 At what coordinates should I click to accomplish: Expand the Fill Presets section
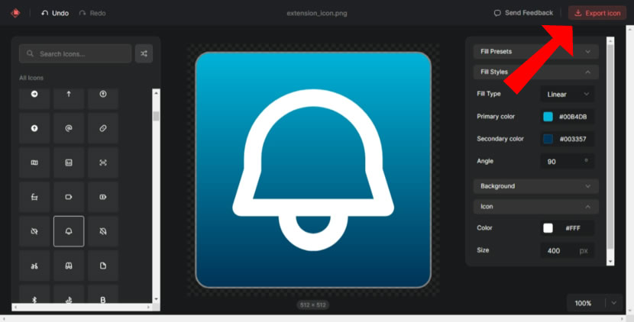click(x=535, y=52)
